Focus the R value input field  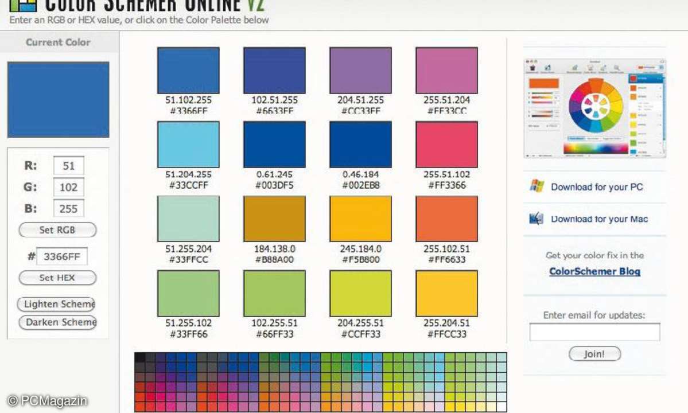tap(68, 166)
